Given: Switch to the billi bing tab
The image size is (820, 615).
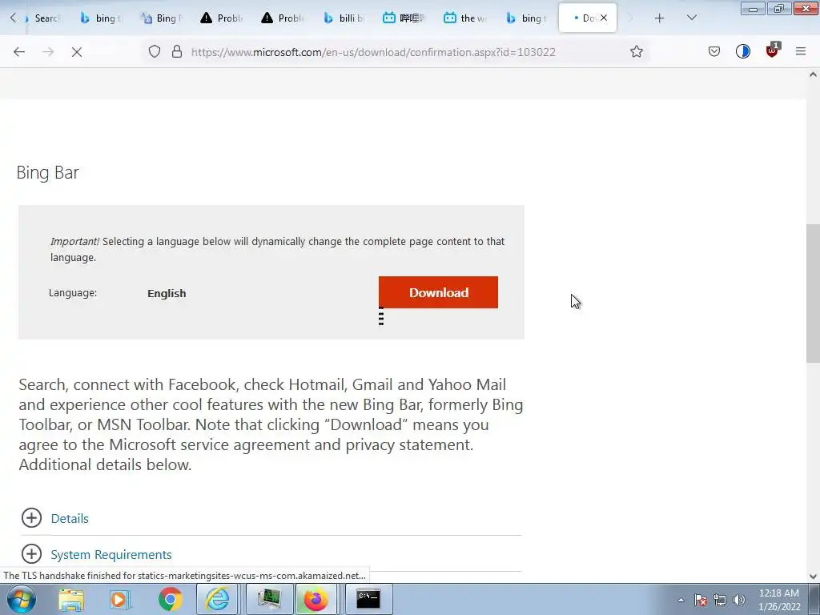Looking at the screenshot, I should (344, 18).
